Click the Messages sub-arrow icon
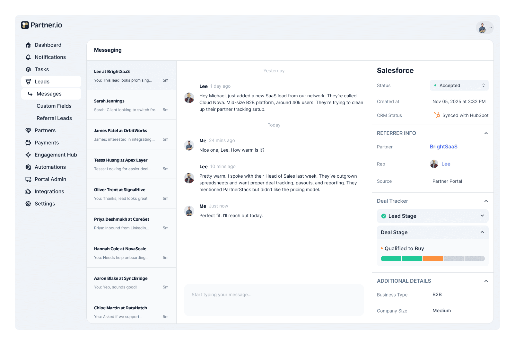 click(30, 94)
